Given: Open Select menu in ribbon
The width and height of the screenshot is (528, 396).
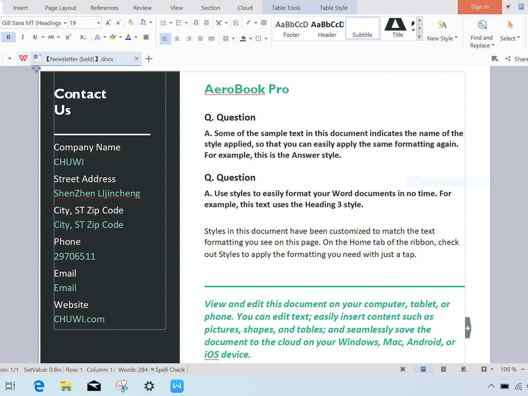Looking at the screenshot, I should pos(510,30).
